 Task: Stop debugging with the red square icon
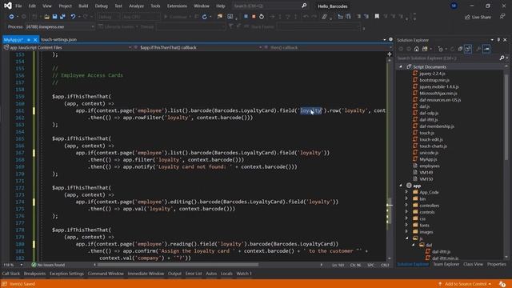pyautogui.click(x=254, y=17)
